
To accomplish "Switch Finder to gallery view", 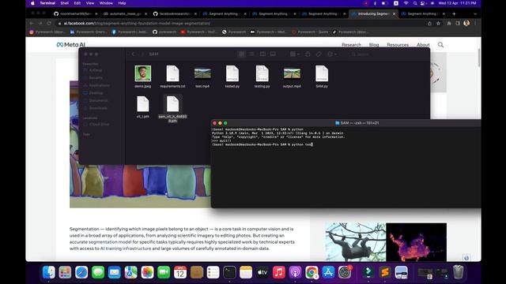I will coord(273,54).
